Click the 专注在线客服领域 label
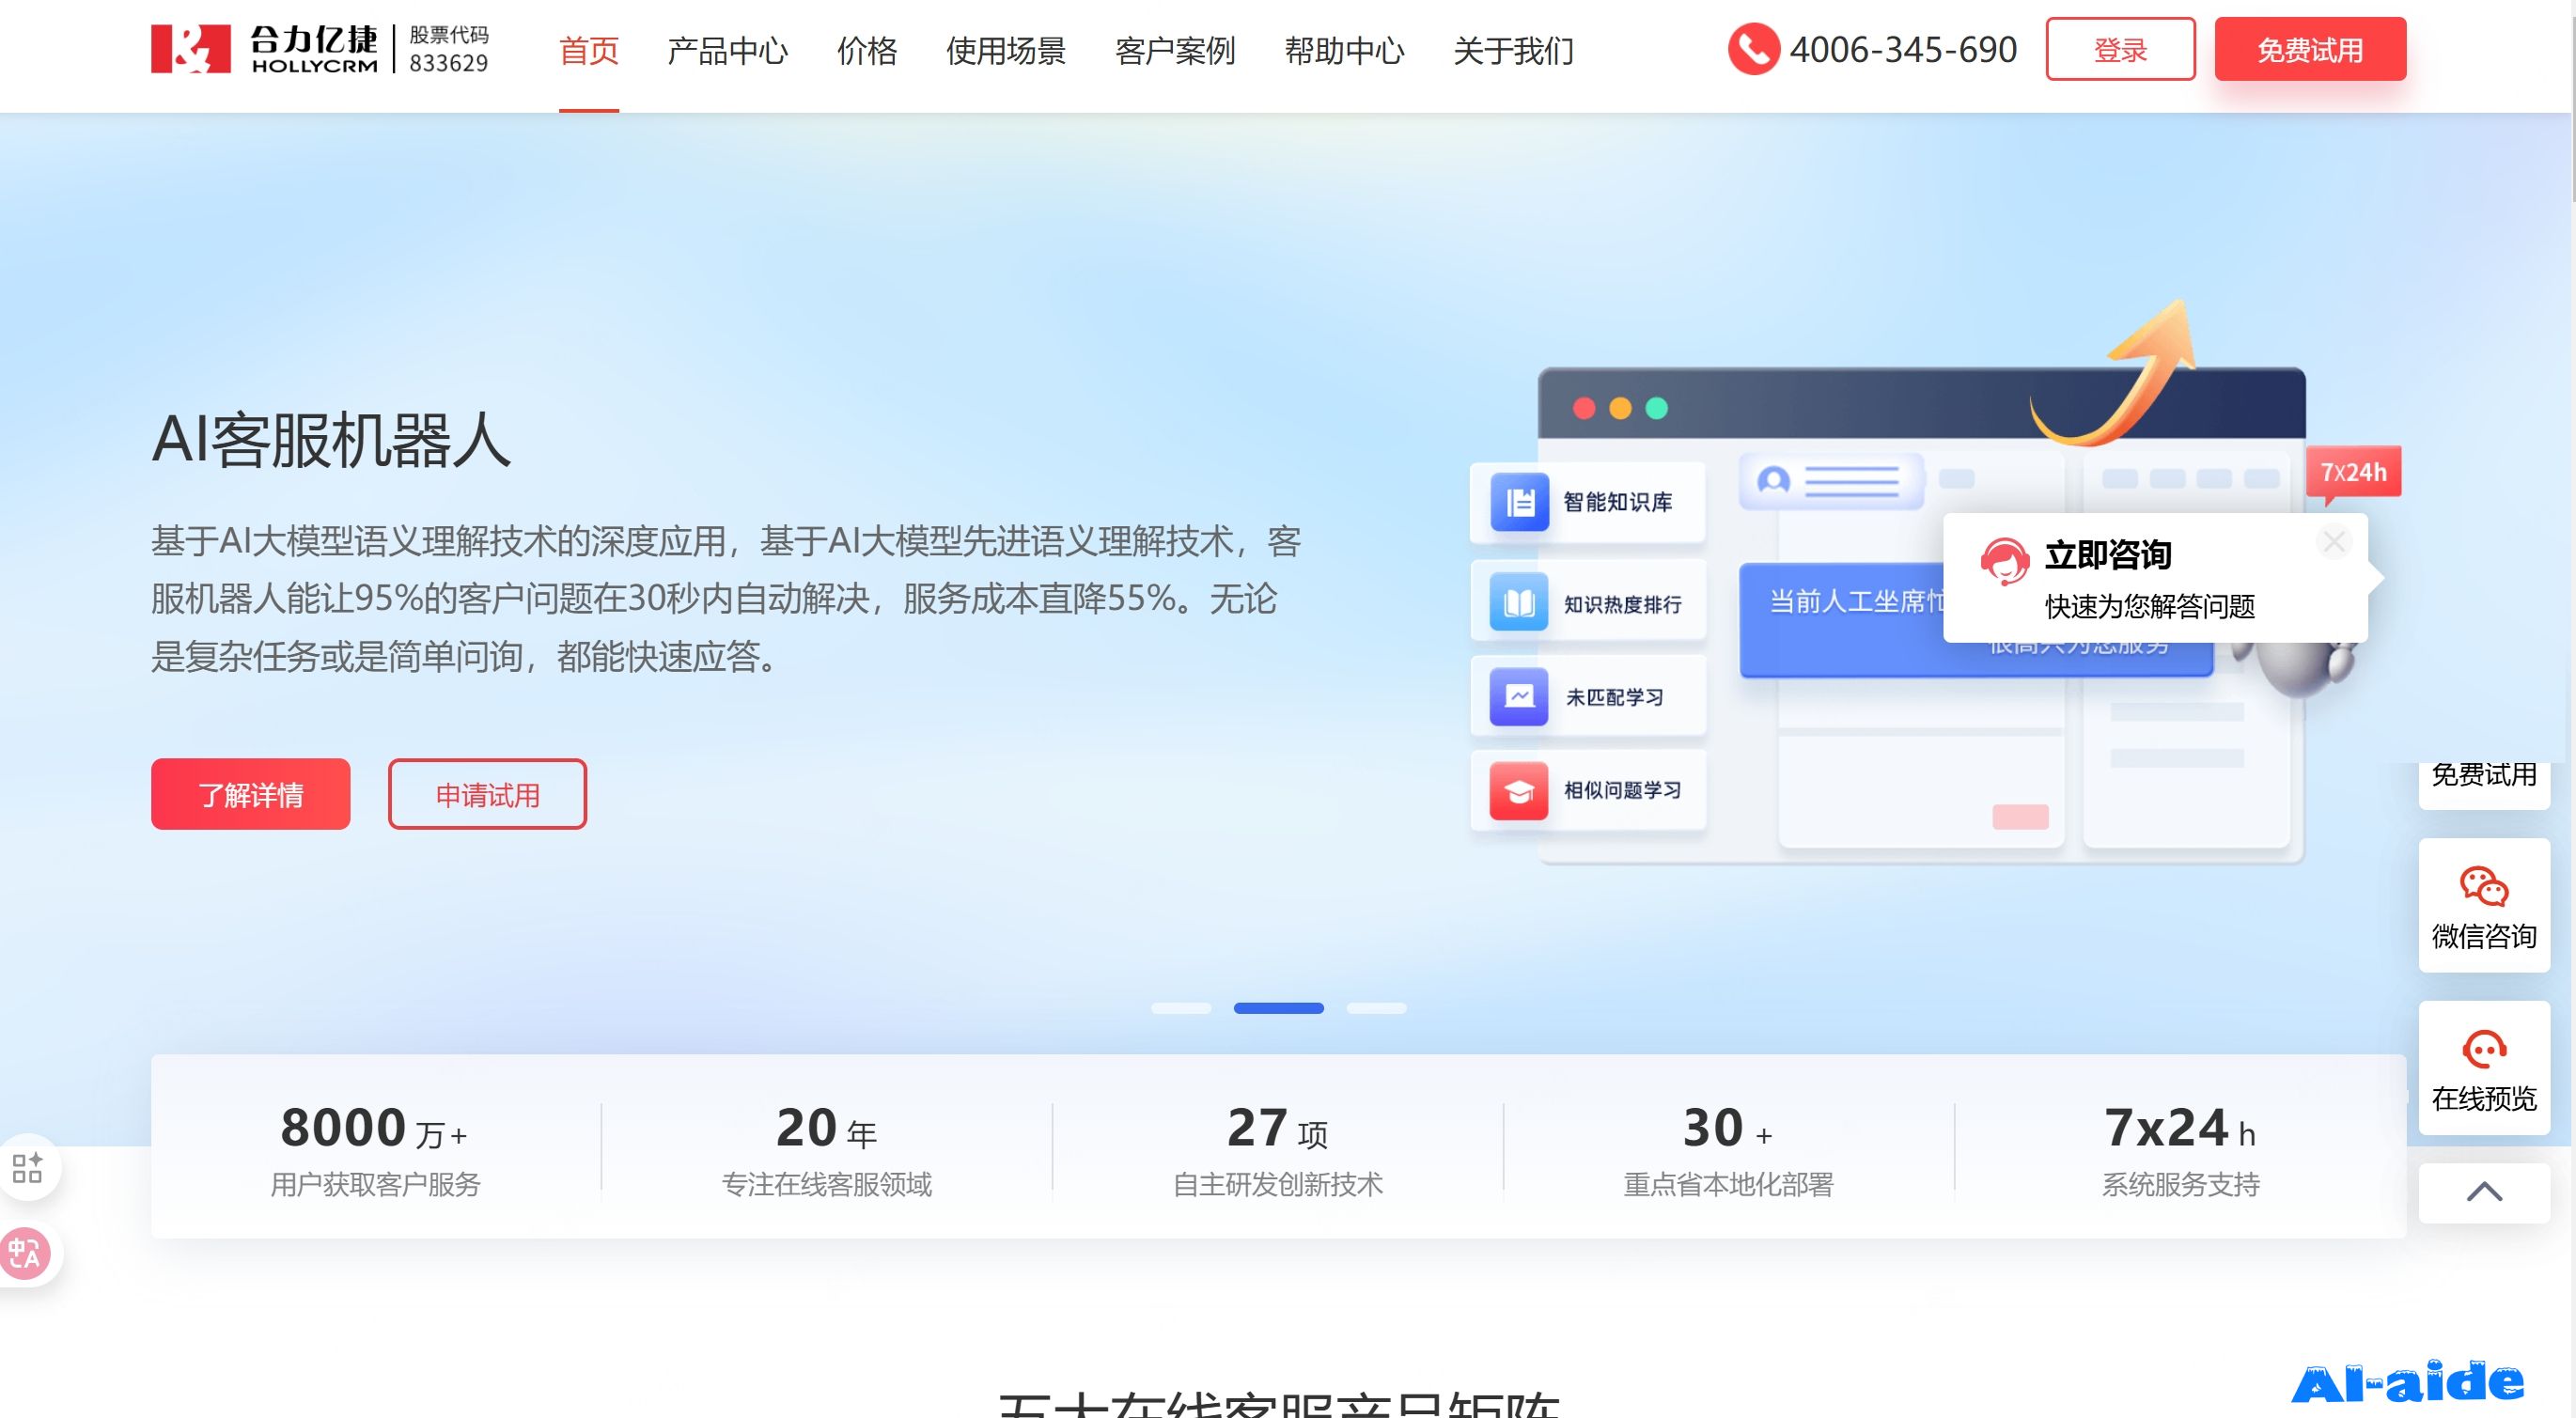Screen dimensions: 2576x1418 click(x=826, y=1185)
